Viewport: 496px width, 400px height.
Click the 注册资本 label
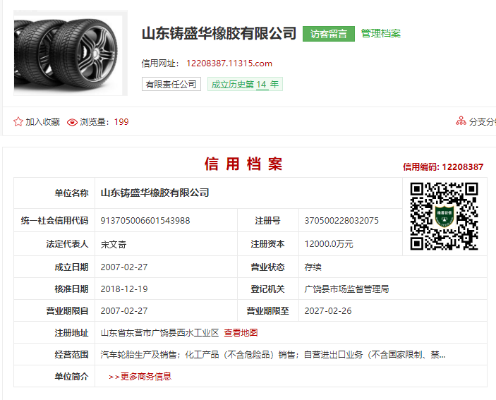click(x=267, y=244)
